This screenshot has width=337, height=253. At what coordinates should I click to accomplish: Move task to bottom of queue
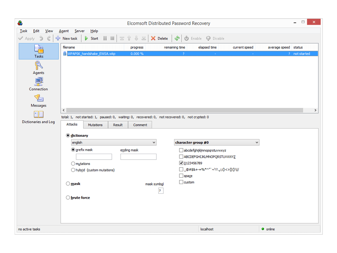tap(144, 39)
